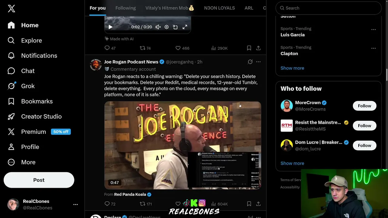View Joe Rogan post 604K analytics

point(219,204)
